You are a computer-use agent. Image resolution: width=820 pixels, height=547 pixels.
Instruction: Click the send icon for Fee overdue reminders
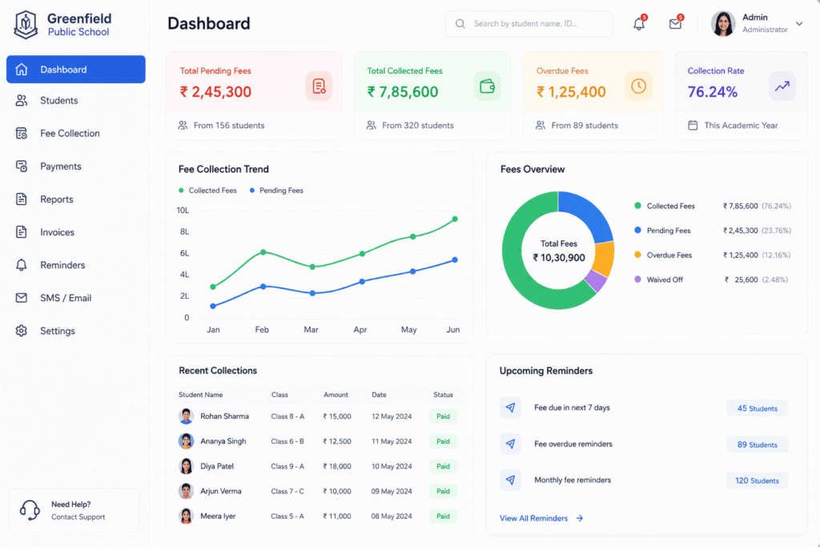(x=510, y=444)
